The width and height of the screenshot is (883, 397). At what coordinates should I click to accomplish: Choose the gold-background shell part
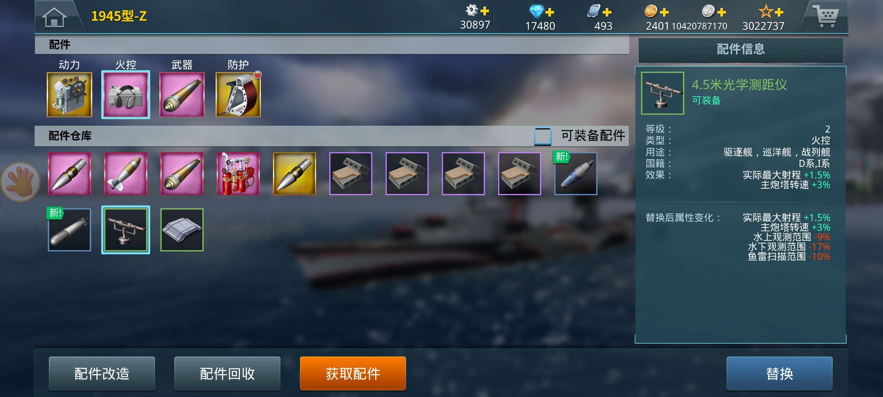pos(295,174)
